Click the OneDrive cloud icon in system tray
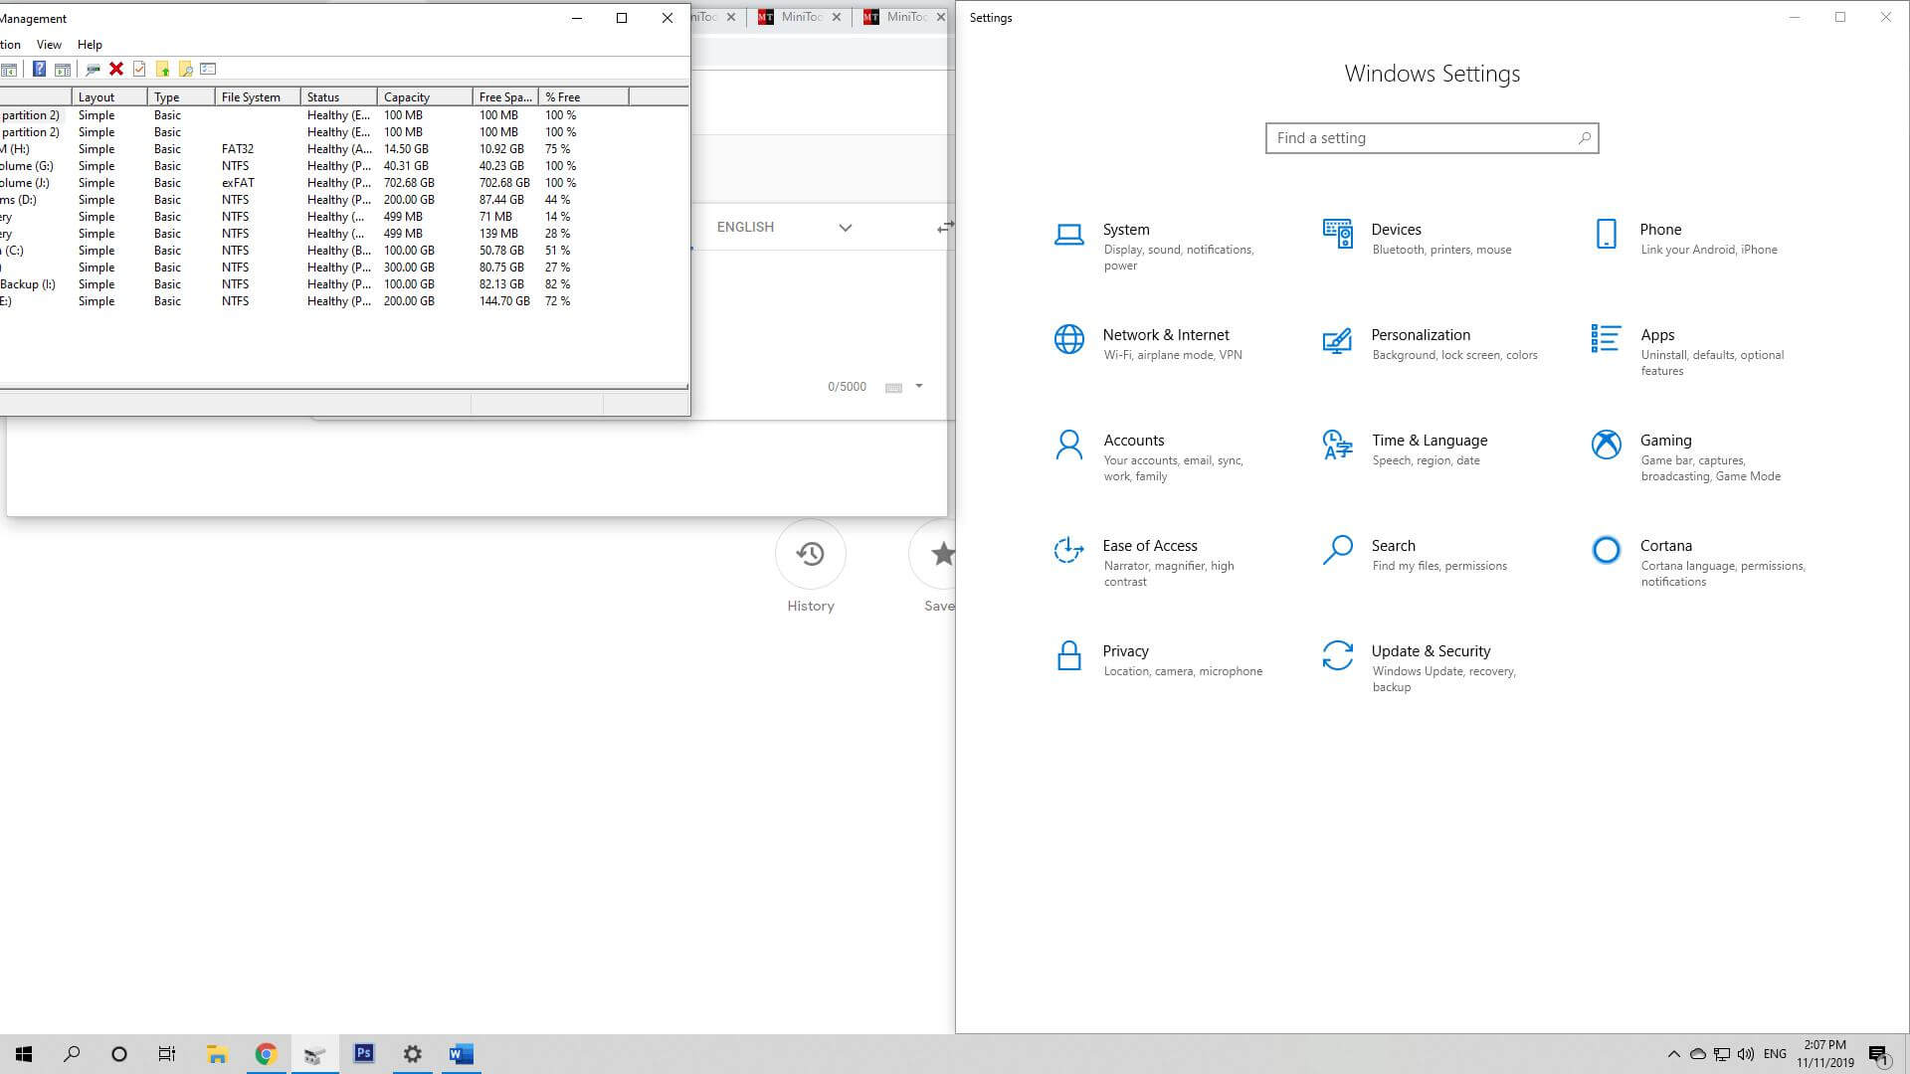The height and width of the screenshot is (1074, 1910). click(1698, 1054)
